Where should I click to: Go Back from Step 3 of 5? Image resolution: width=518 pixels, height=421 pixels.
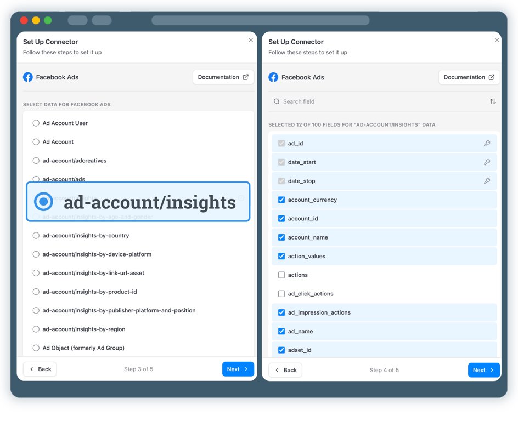(40, 369)
